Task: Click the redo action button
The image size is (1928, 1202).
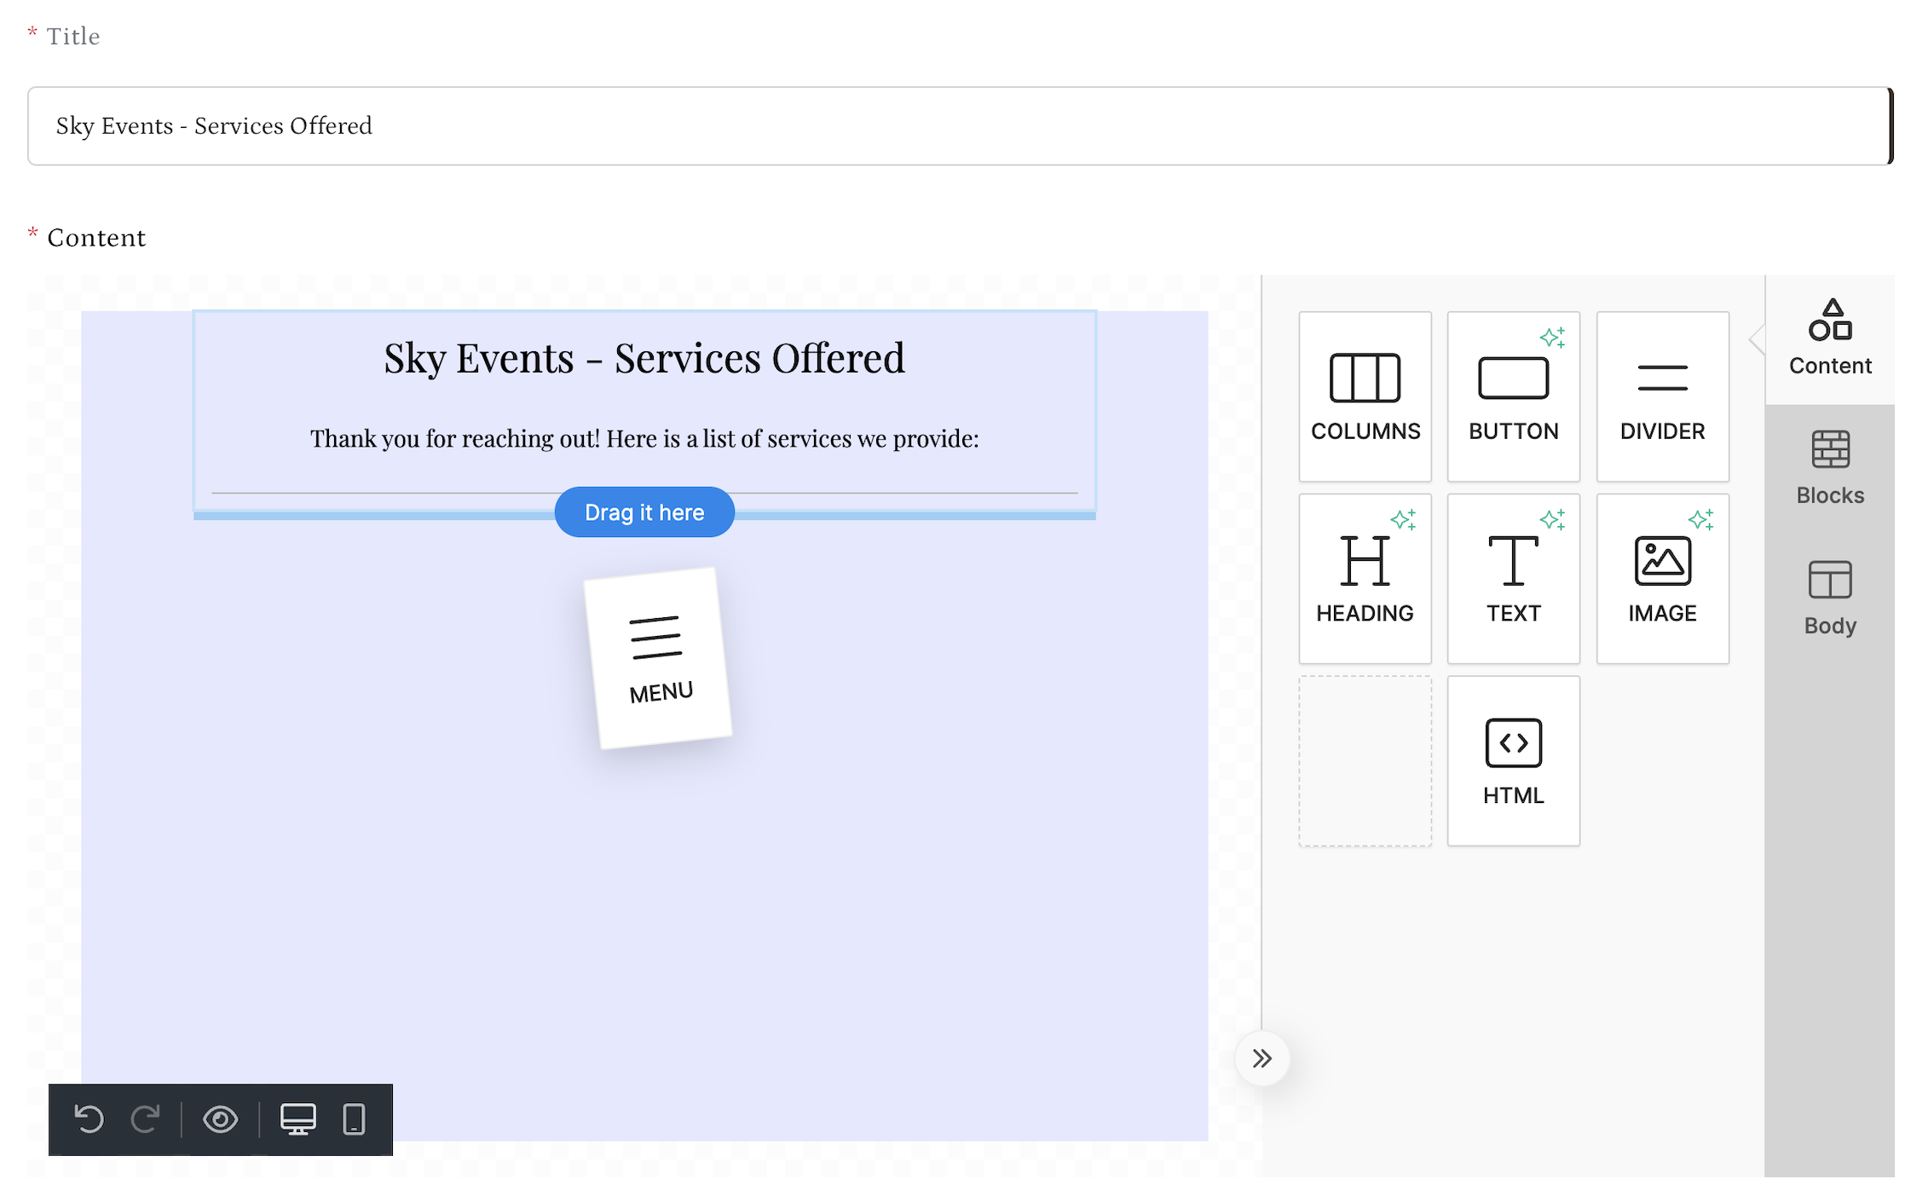Action: tap(148, 1119)
